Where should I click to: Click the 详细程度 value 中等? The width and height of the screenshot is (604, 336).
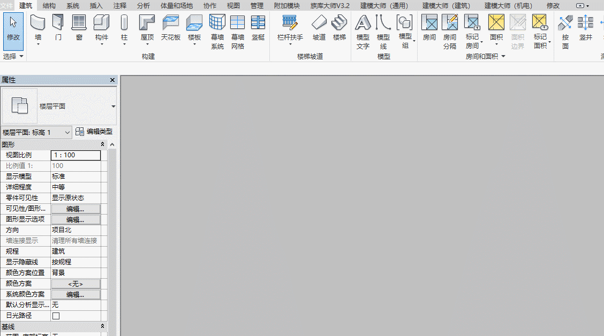76,187
